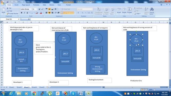Open the Formulas ribbon tab

point(36,5)
